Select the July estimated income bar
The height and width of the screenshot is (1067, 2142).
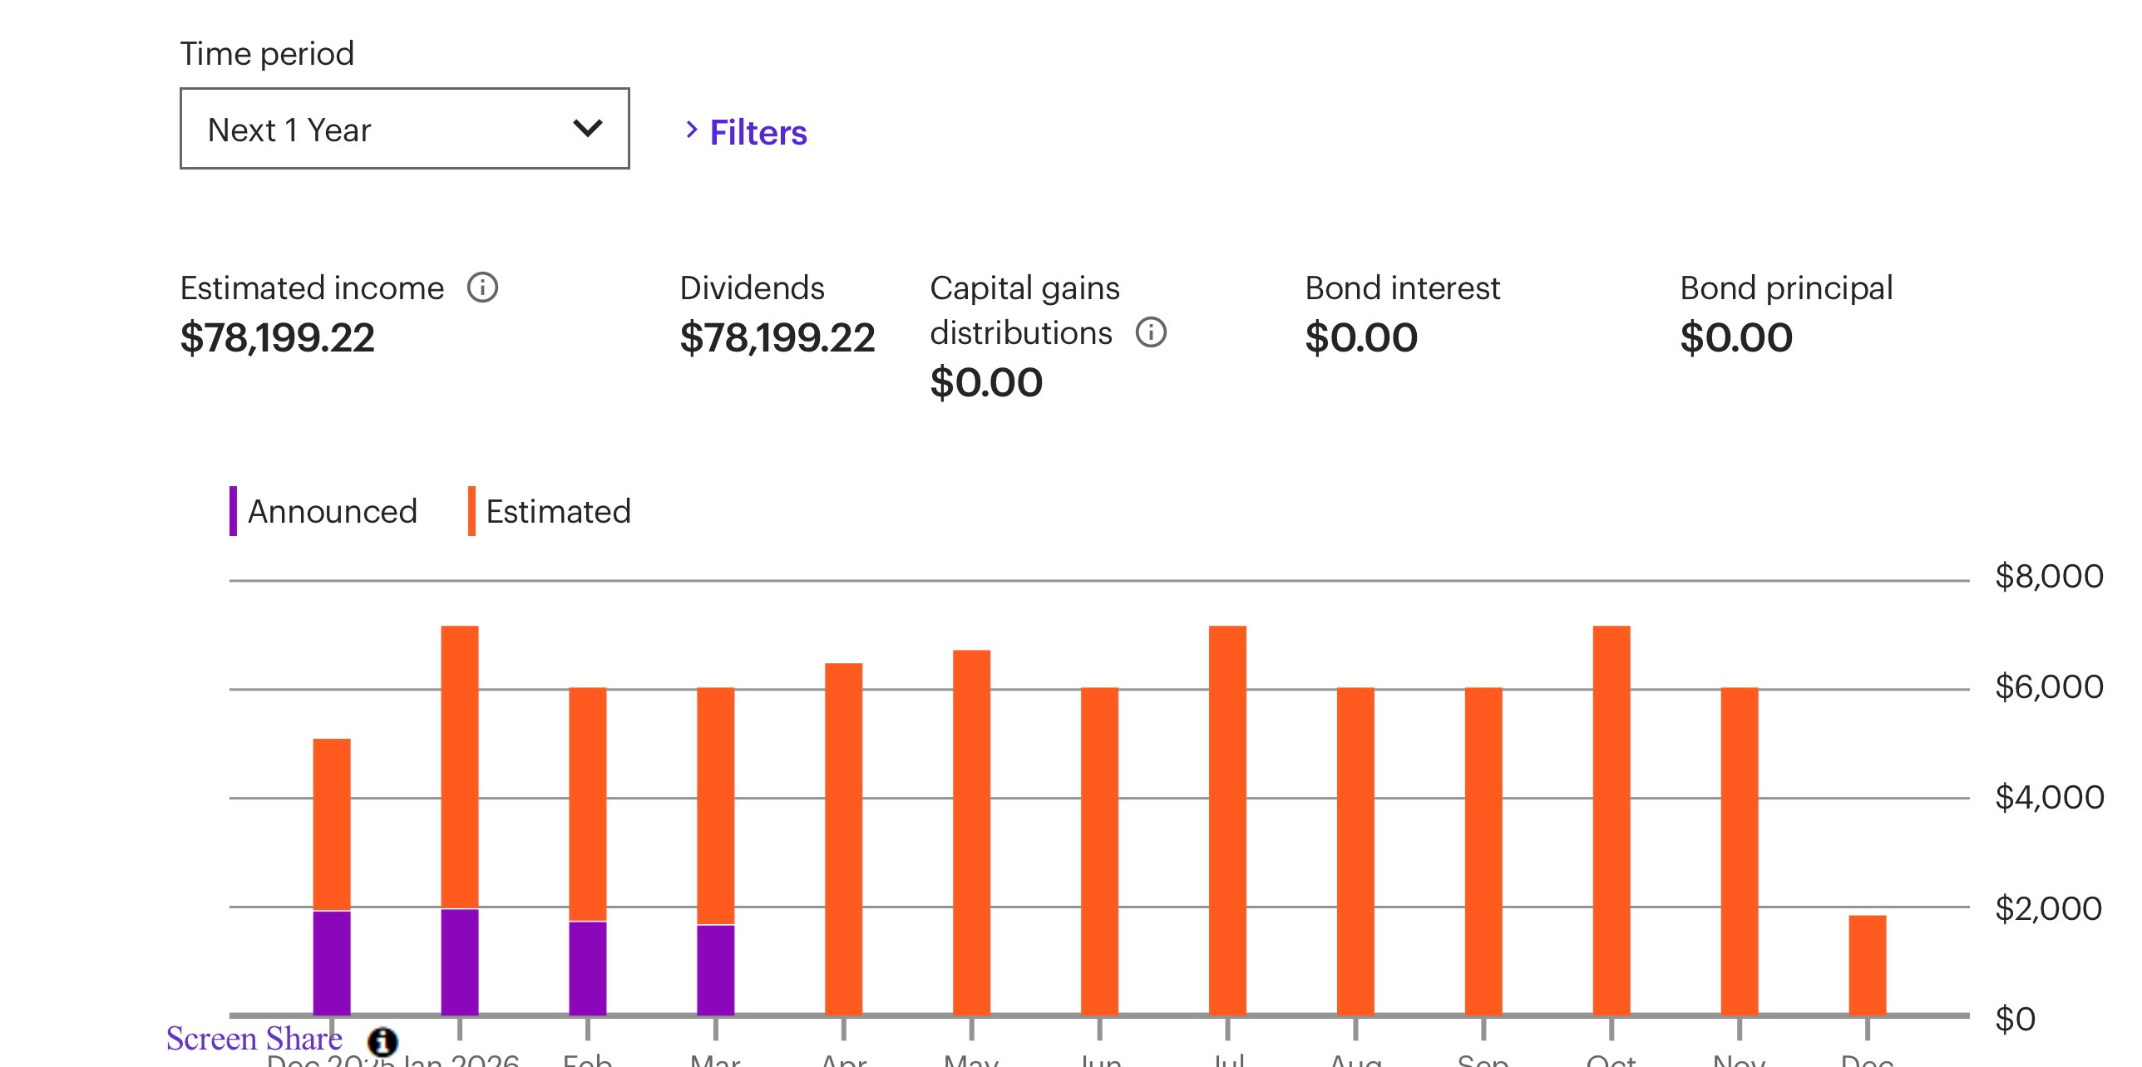pos(1227,820)
